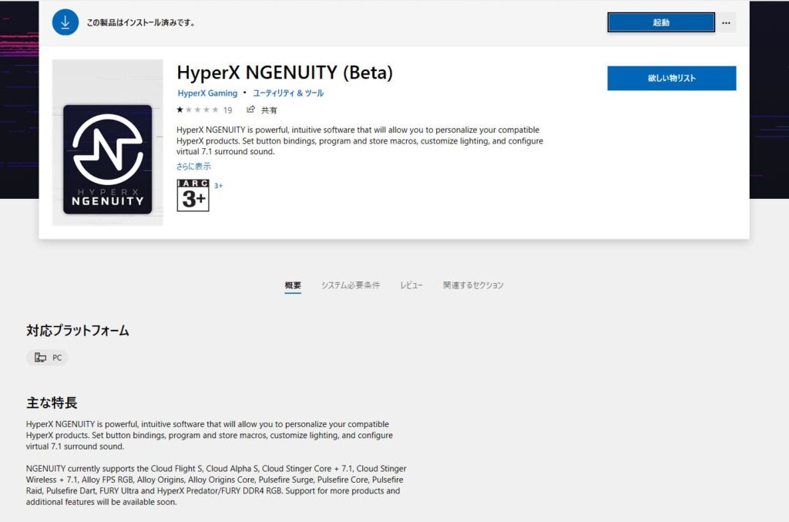
Task: Click the blue download arrow icon
Action: click(65, 22)
